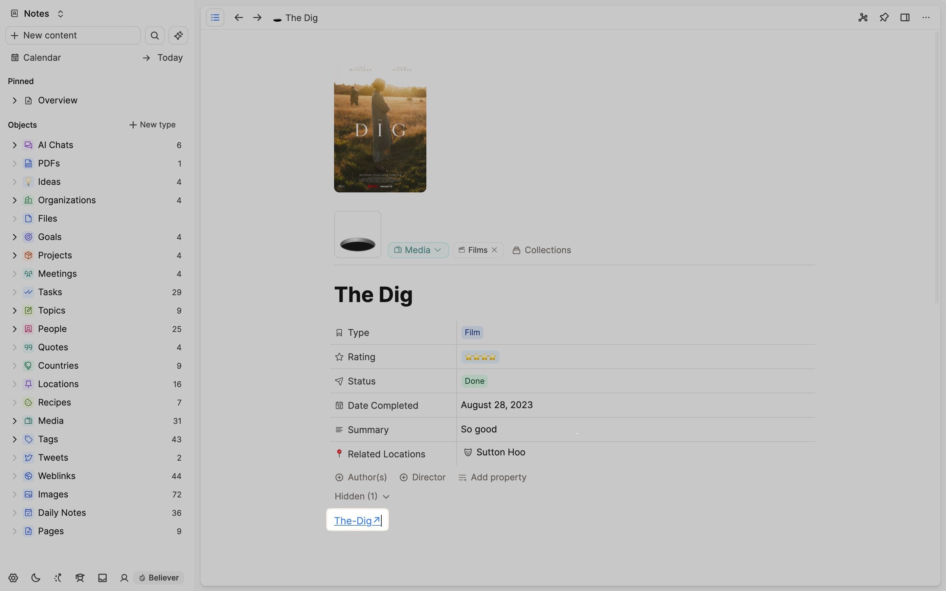This screenshot has height=591, width=946.
Task: Remove the Films tag with X
Action: 494,250
